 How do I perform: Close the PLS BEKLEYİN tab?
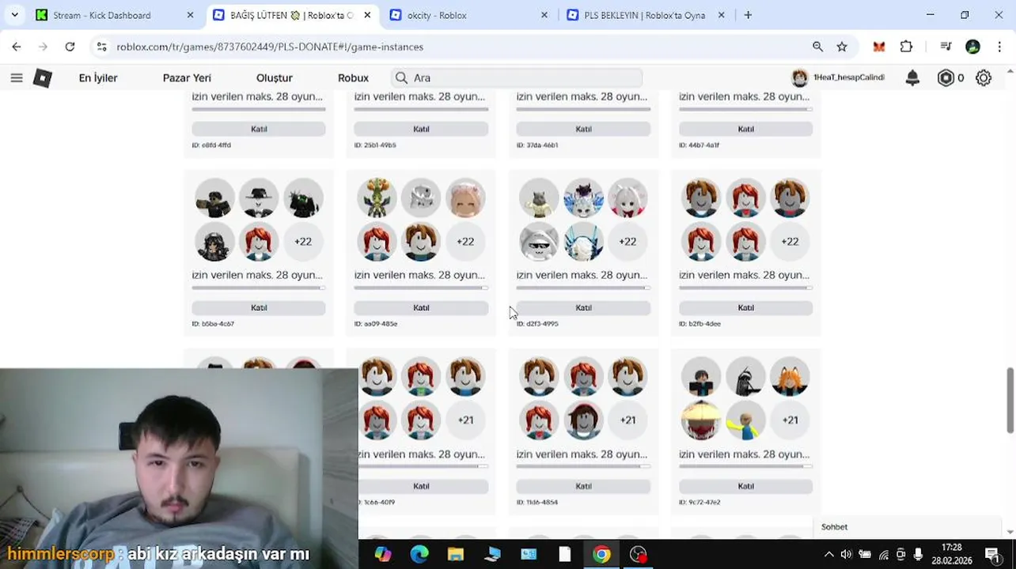pyautogui.click(x=721, y=15)
